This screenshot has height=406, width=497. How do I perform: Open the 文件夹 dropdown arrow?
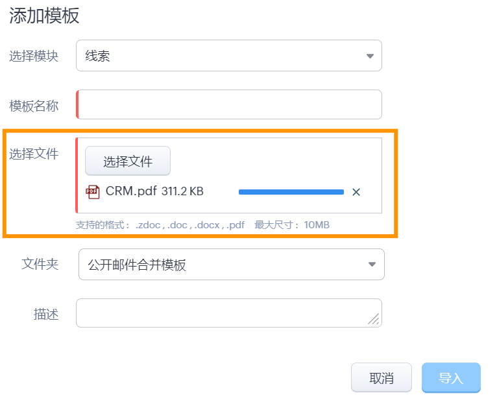point(372,265)
